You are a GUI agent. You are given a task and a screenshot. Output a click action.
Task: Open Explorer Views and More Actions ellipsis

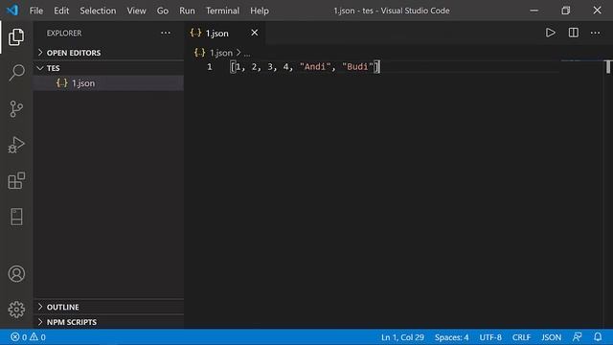[166, 33]
